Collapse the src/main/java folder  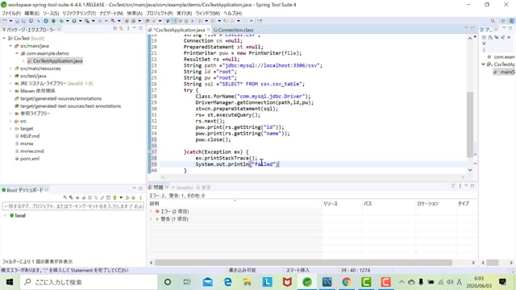[x=10, y=46]
